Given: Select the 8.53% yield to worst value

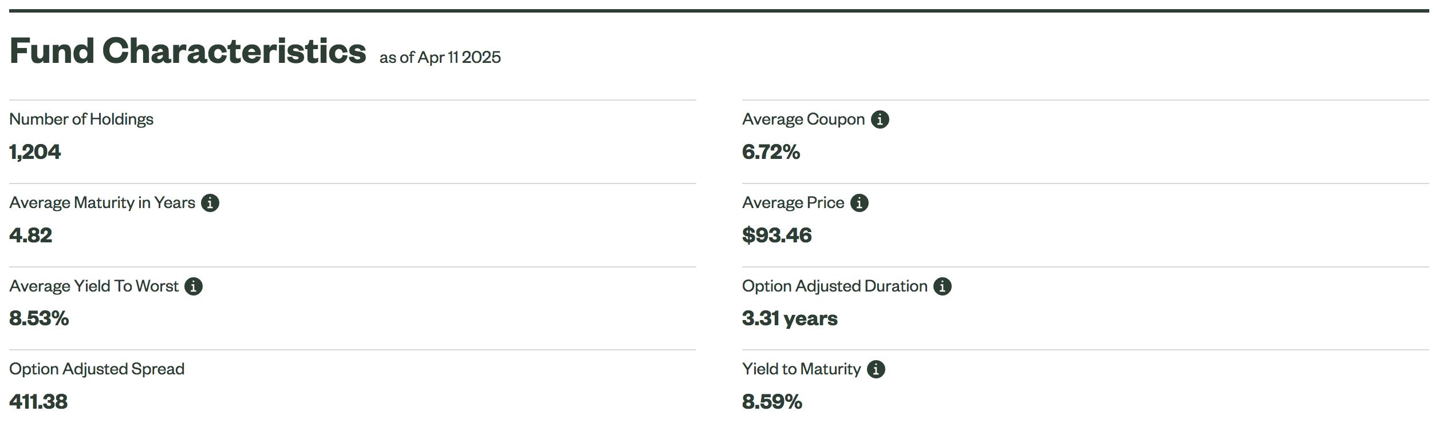Looking at the screenshot, I should pos(39,318).
